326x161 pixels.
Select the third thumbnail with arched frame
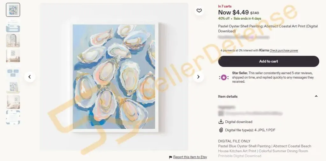[13, 40]
